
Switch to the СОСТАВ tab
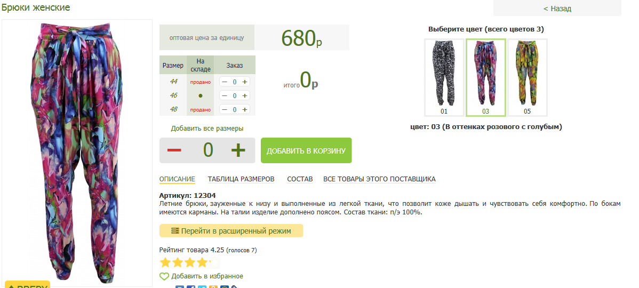pyautogui.click(x=300, y=179)
